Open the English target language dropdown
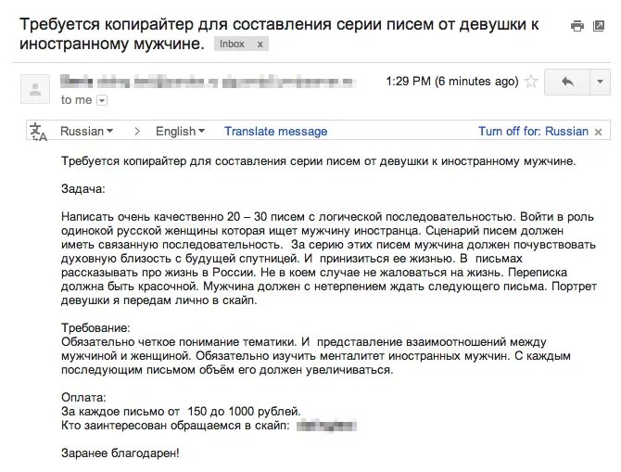 click(x=180, y=131)
